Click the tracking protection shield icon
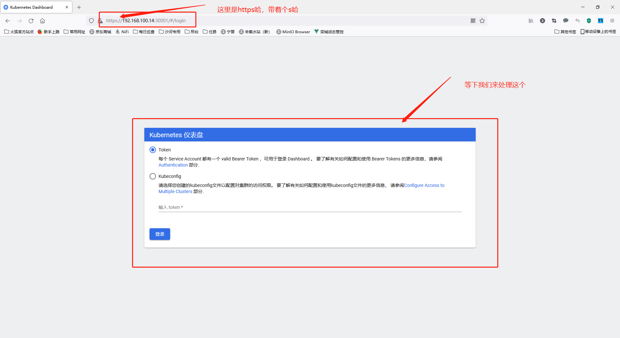Image resolution: width=620 pixels, height=338 pixels. point(91,21)
